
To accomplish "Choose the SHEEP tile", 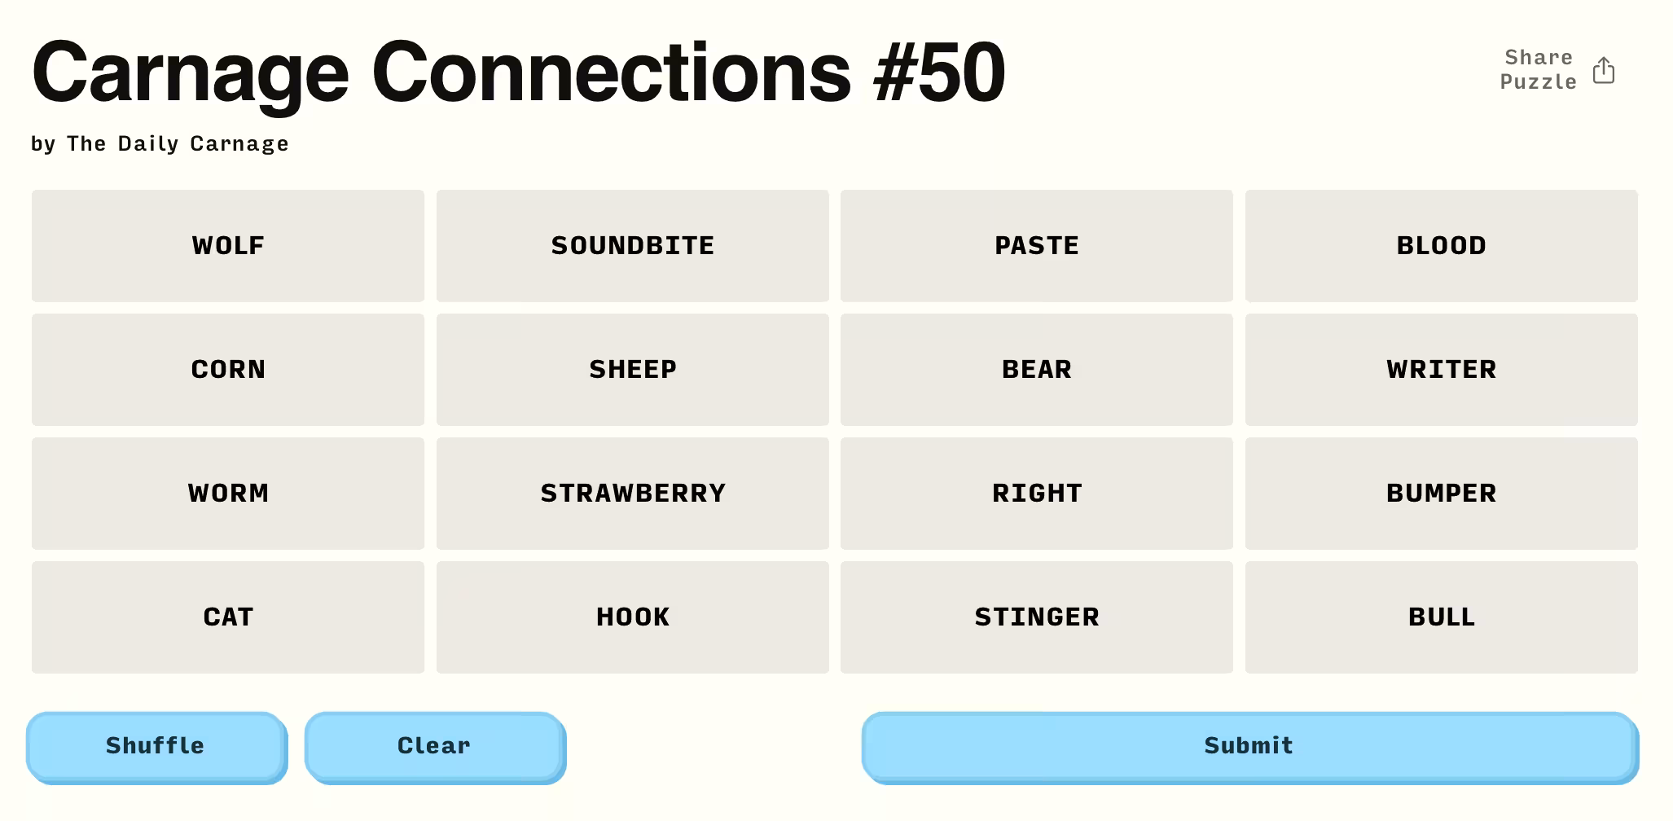I will tap(632, 370).
